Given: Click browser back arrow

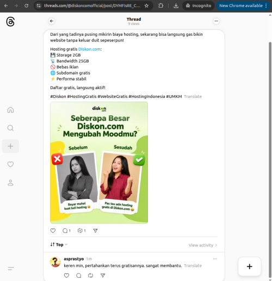Looking at the screenshot, I should point(6,6).
